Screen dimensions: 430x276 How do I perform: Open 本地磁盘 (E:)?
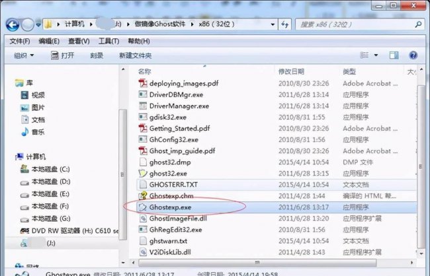pos(45,194)
